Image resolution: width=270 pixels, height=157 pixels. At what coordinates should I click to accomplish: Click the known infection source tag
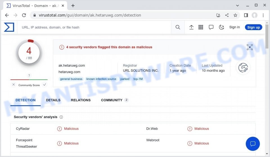101,79
